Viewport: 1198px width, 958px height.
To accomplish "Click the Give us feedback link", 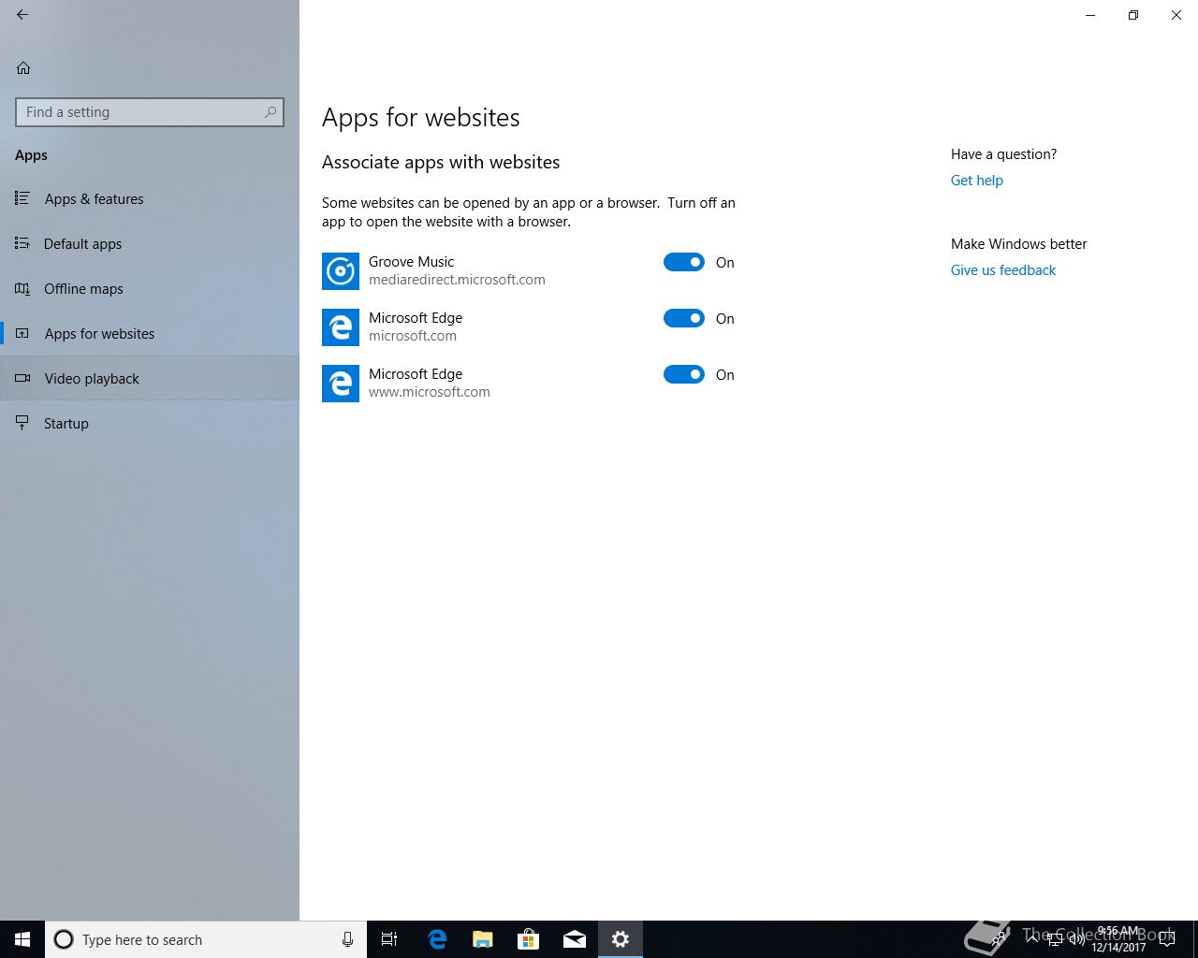I will coord(1002,270).
